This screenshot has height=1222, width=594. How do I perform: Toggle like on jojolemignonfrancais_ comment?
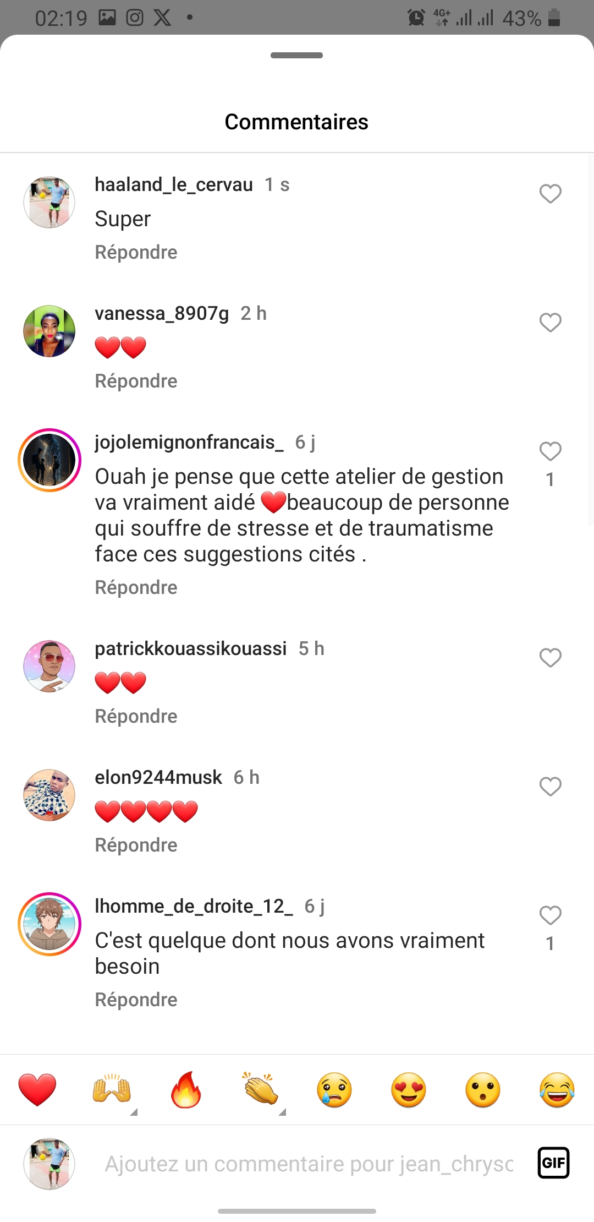[x=550, y=451]
